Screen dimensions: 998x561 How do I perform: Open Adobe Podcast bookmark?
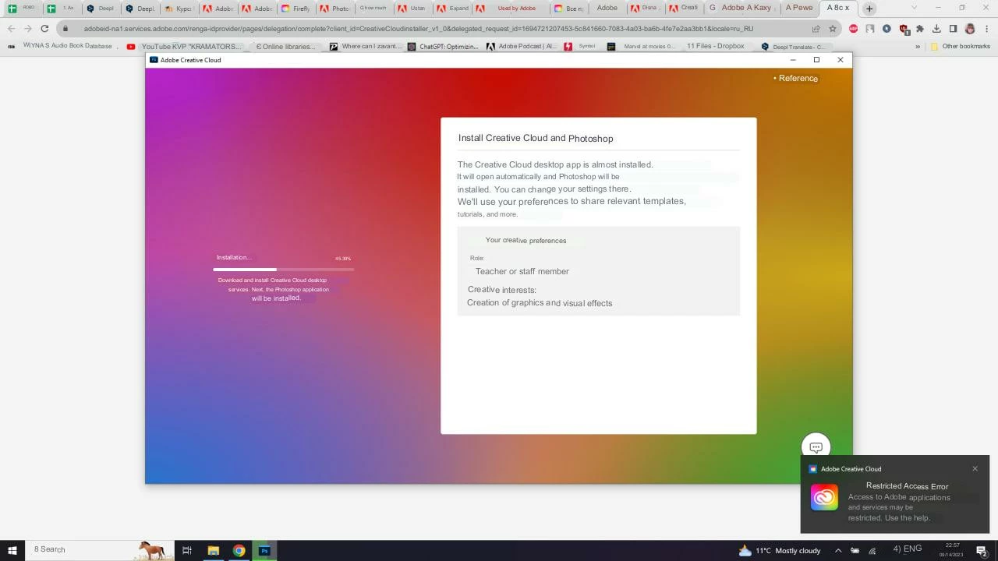(522, 46)
